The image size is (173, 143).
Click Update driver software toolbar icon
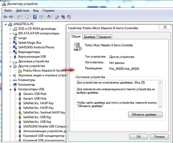click(x=57, y=17)
